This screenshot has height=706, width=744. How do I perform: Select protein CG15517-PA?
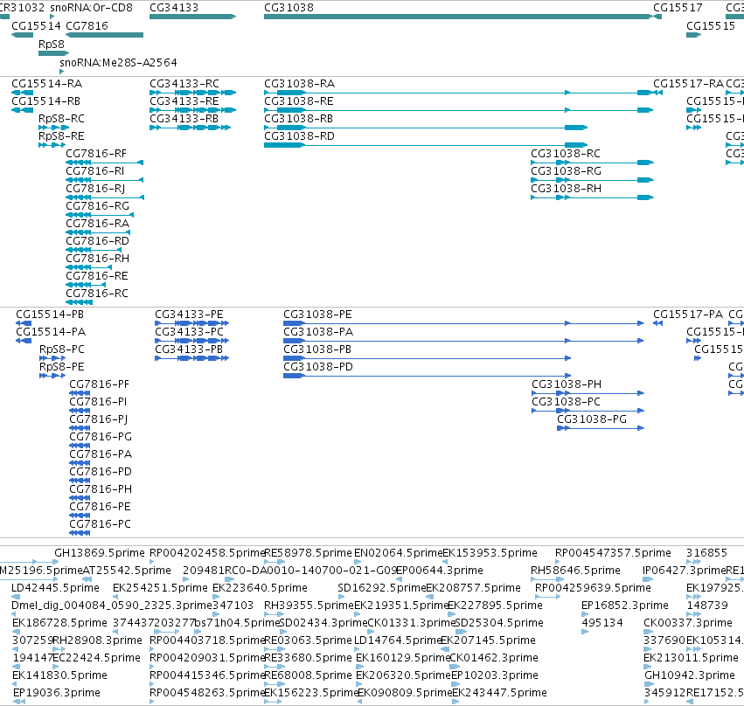688,315
